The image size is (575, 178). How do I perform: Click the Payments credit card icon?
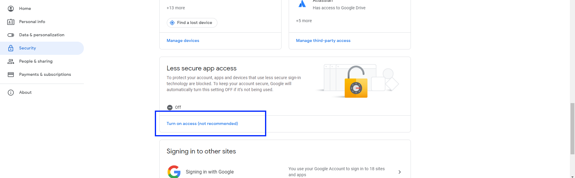(x=11, y=75)
